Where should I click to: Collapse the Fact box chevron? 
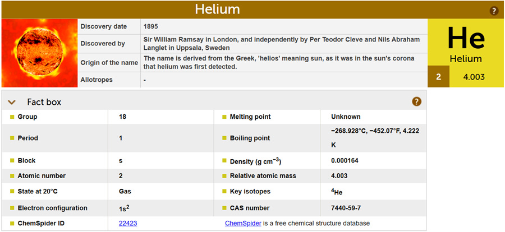tap(12, 103)
